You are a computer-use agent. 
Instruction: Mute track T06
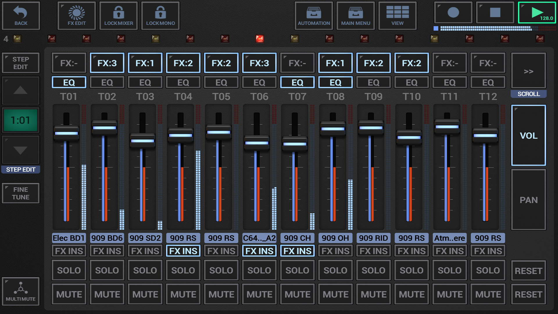[259, 294]
